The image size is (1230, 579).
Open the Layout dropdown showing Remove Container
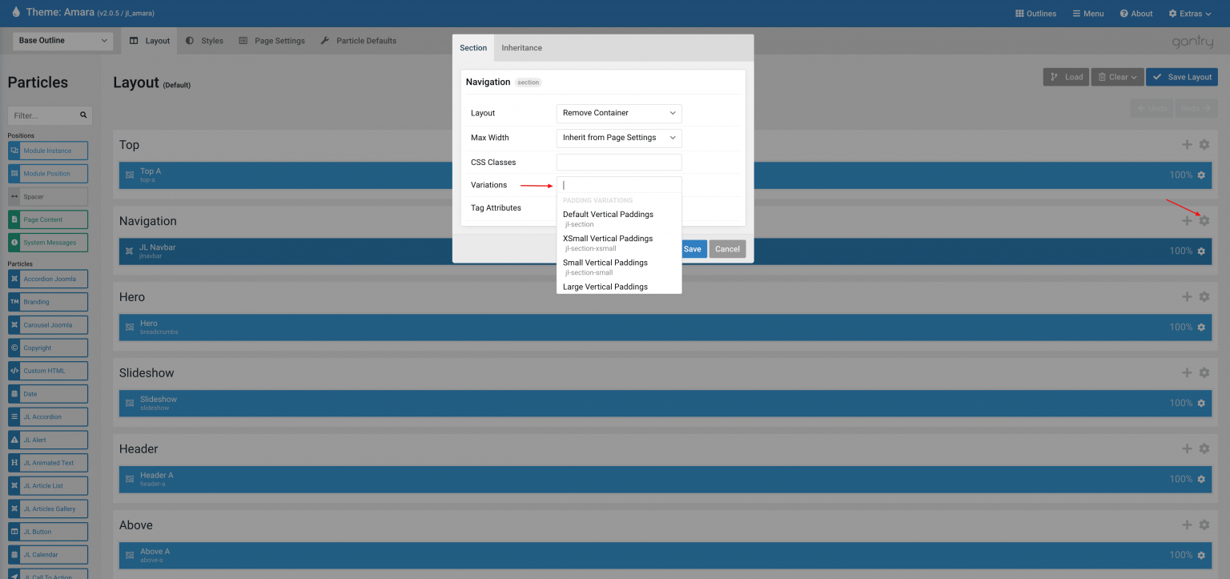coord(618,113)
